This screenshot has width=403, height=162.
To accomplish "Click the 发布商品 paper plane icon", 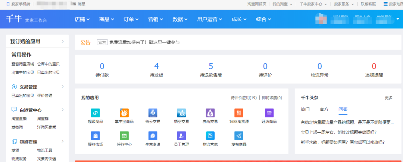I will pyautogui.click(x=239, y=136).
